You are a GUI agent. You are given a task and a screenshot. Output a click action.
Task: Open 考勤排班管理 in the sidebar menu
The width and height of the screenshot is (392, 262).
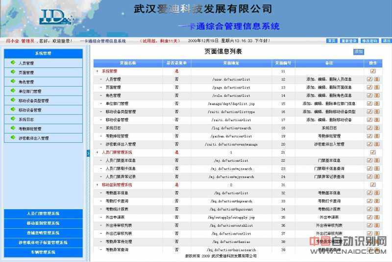(x=30, y=129)
